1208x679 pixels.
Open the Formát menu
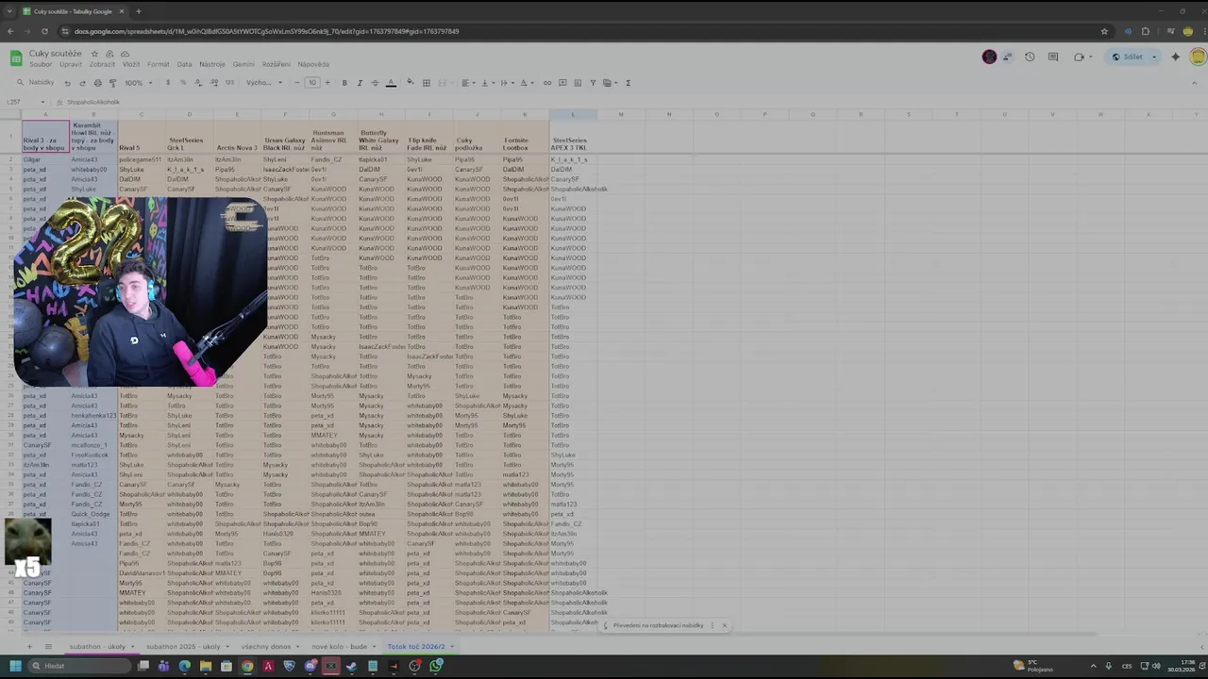tap(159, 64)
